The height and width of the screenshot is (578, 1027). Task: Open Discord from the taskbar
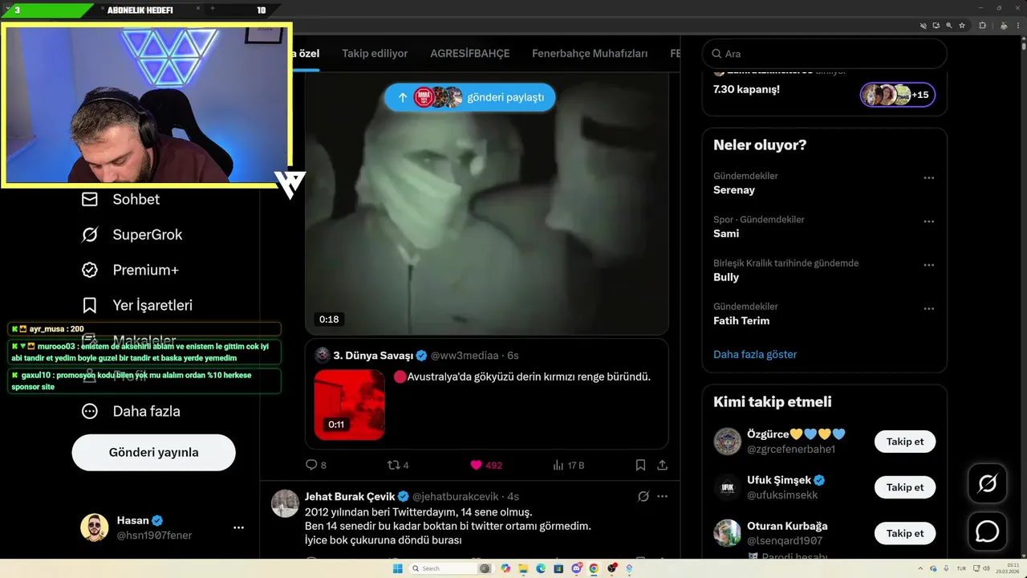(x=576, y=568)
